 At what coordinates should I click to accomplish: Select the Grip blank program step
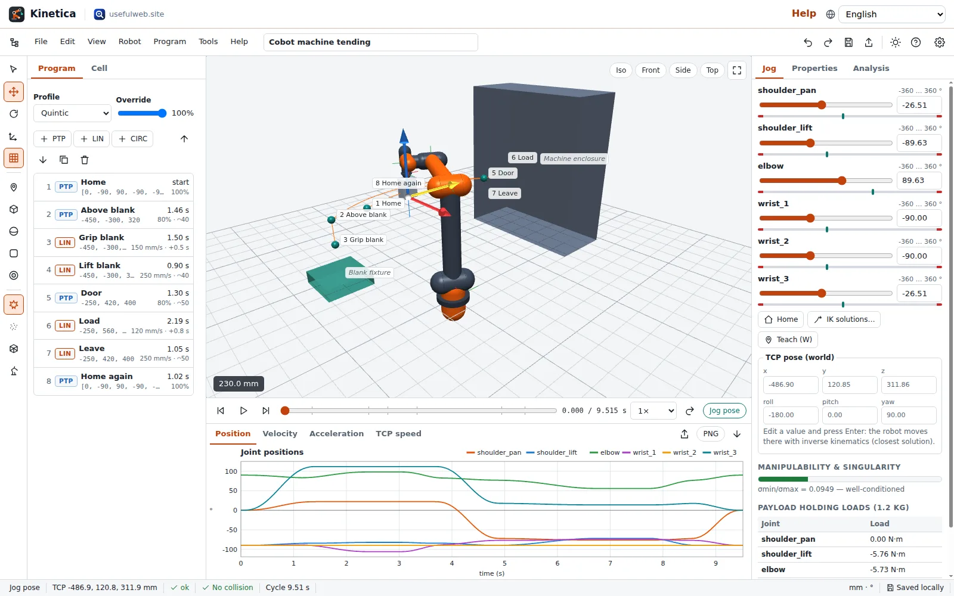(113, 243)
